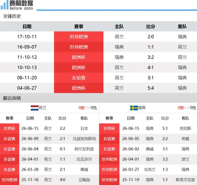The width and height of the screenshot is (197, 185).
Task: Click the Sweden flag icon
Action: pos(134,108)
